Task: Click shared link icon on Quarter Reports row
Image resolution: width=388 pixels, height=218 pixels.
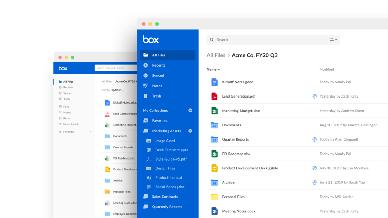Action: [x=314, y=139]
